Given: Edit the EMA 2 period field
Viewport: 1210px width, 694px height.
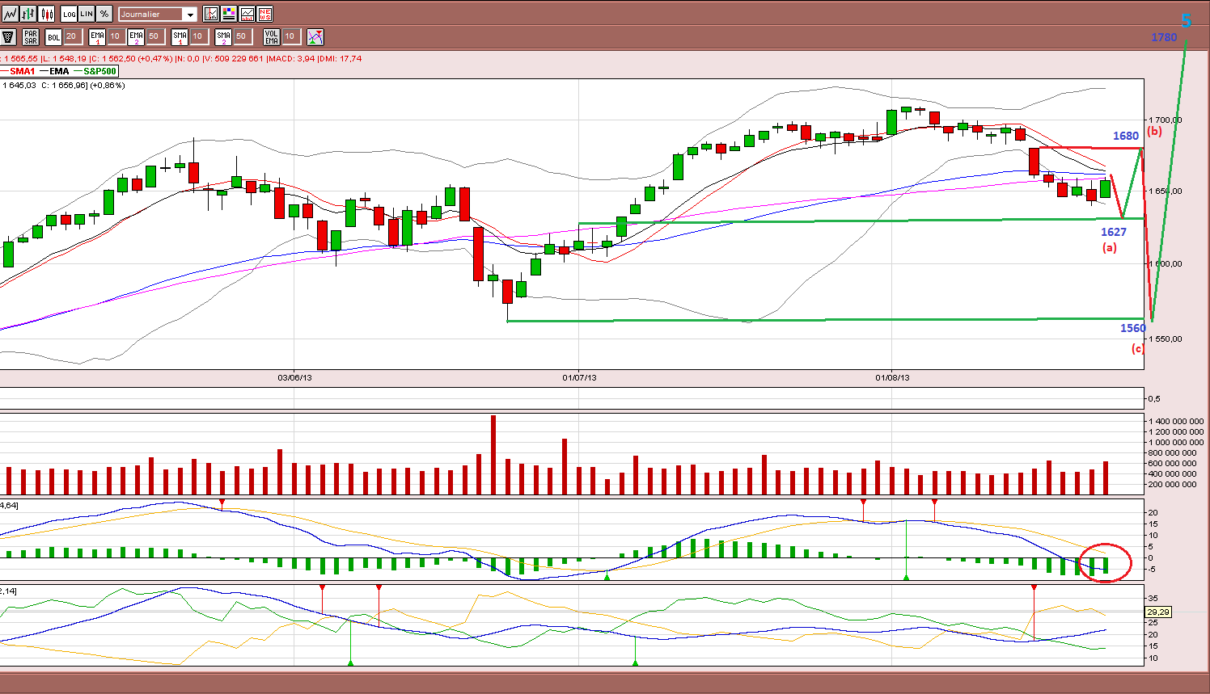Looking at the screenshot, I should (x=154, y=36).
